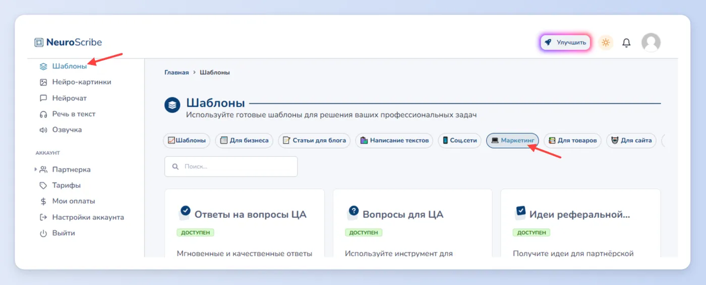Filter by Для бизнеса category
Image resolution: width=706 pixels, height=285 pixels.
pyautogui.click(x=244, y=141)
